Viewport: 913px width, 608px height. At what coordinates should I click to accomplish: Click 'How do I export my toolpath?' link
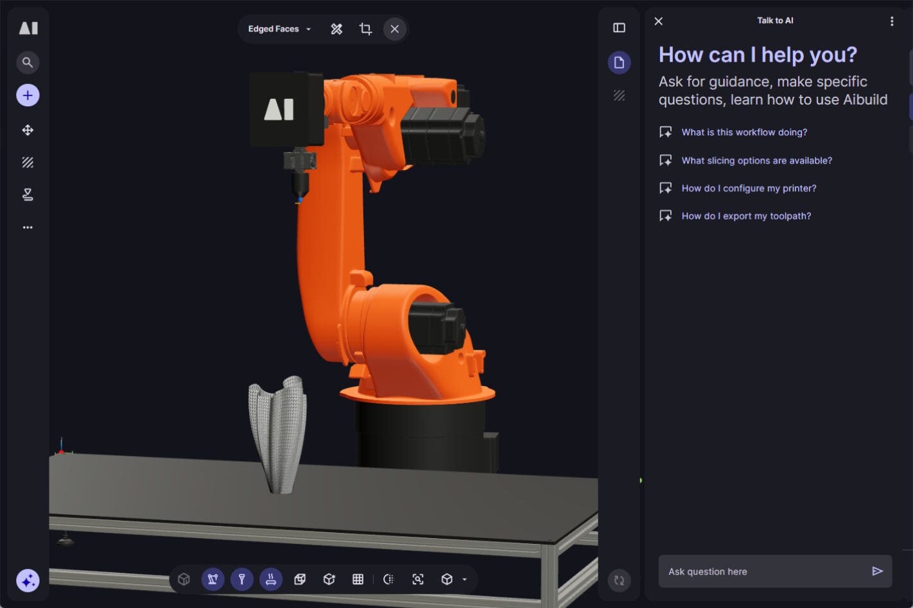746,215
